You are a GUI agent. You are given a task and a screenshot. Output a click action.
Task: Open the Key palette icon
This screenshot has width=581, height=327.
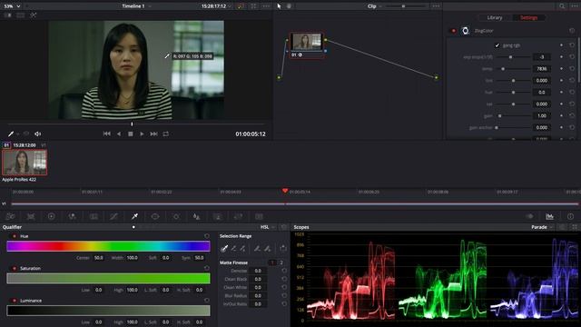tap(218, 216)
